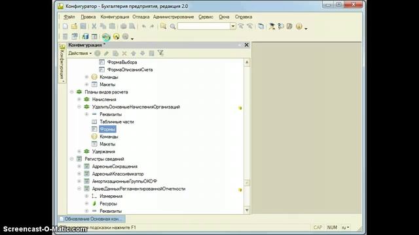Click the Help contents question icon
This screenshot has height=235, width=419.
tap(281, 26)
